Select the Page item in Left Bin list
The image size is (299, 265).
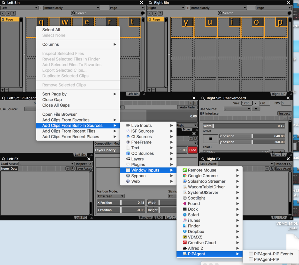pos(10,20)
